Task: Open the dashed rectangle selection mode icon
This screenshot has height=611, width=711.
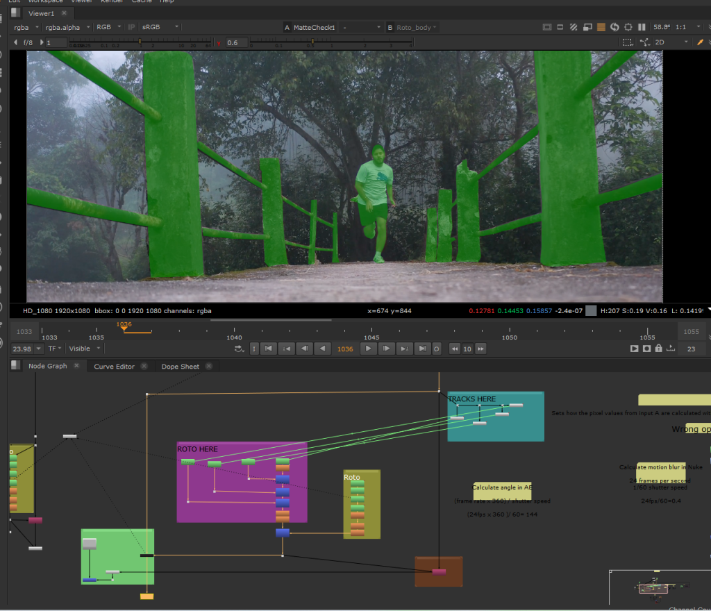Action: [628, 42]
